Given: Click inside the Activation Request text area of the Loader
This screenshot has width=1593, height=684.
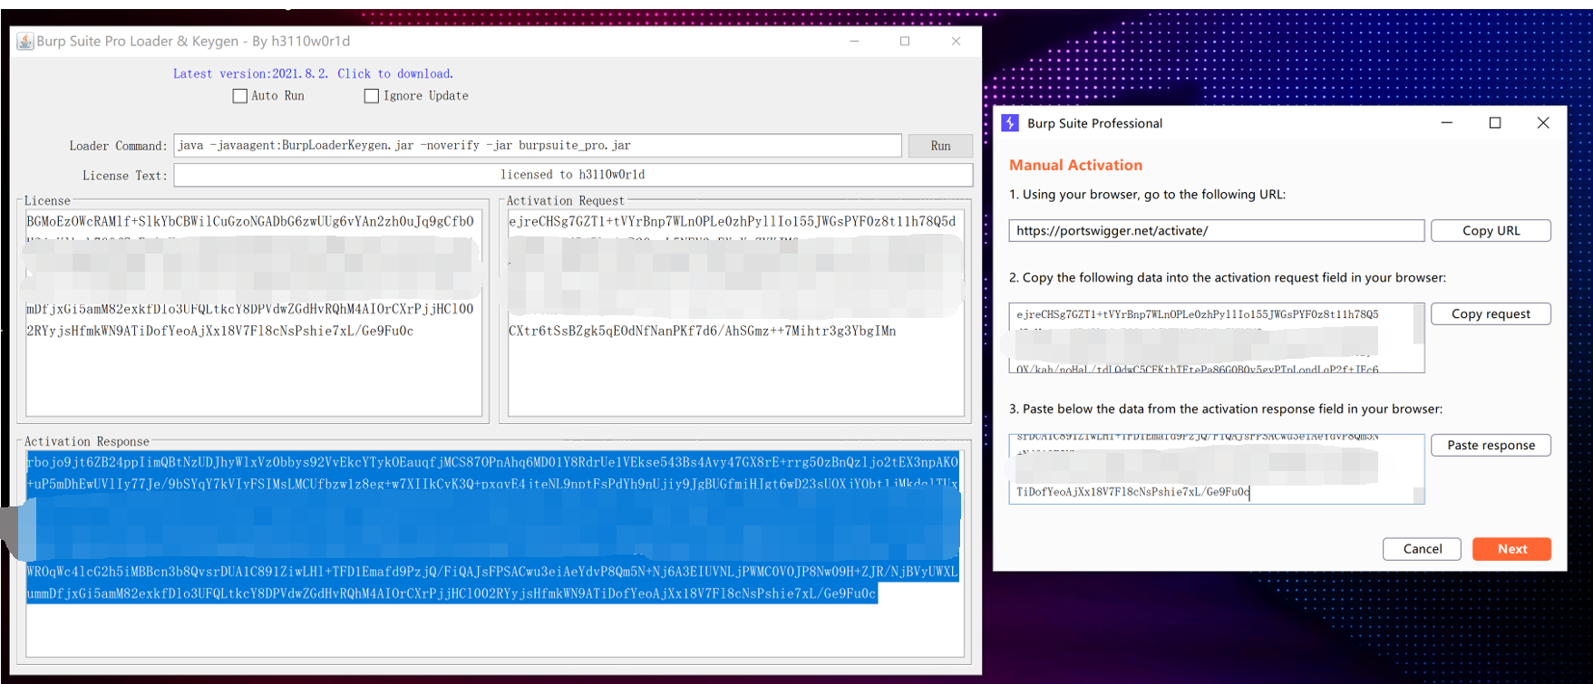Looking at the screenshot, I should click(735, 313).
